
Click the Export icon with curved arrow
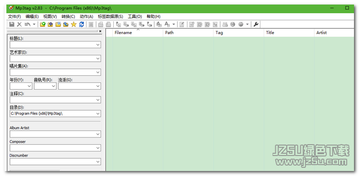[x=192, y=24]
